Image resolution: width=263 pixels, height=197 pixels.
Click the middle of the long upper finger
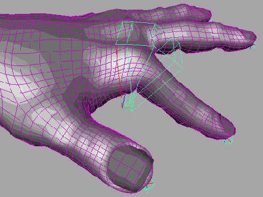204,36
